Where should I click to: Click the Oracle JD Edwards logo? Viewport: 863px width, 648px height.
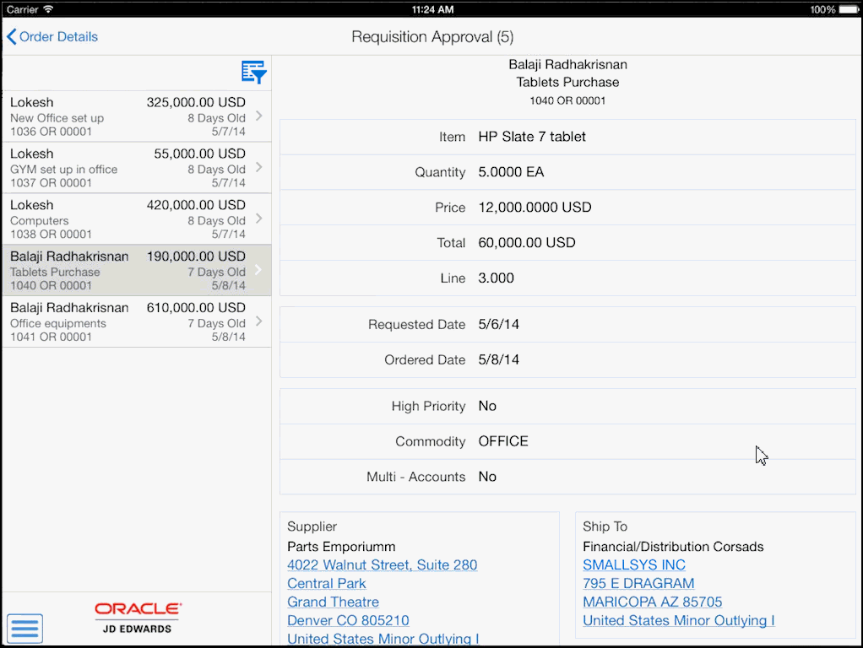click(138, 618)
